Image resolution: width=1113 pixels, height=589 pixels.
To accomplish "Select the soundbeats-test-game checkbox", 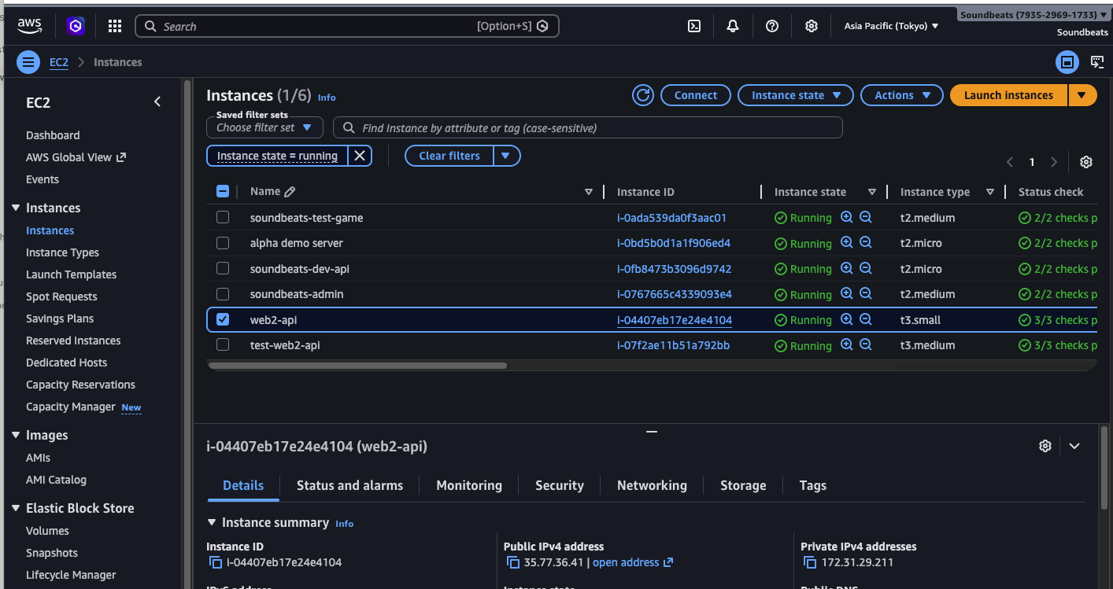I will [223, 217].
